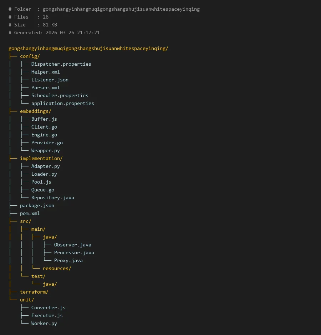Click the package.json file
The width and height of the screenshot is (321, 335).
point(37,205)
